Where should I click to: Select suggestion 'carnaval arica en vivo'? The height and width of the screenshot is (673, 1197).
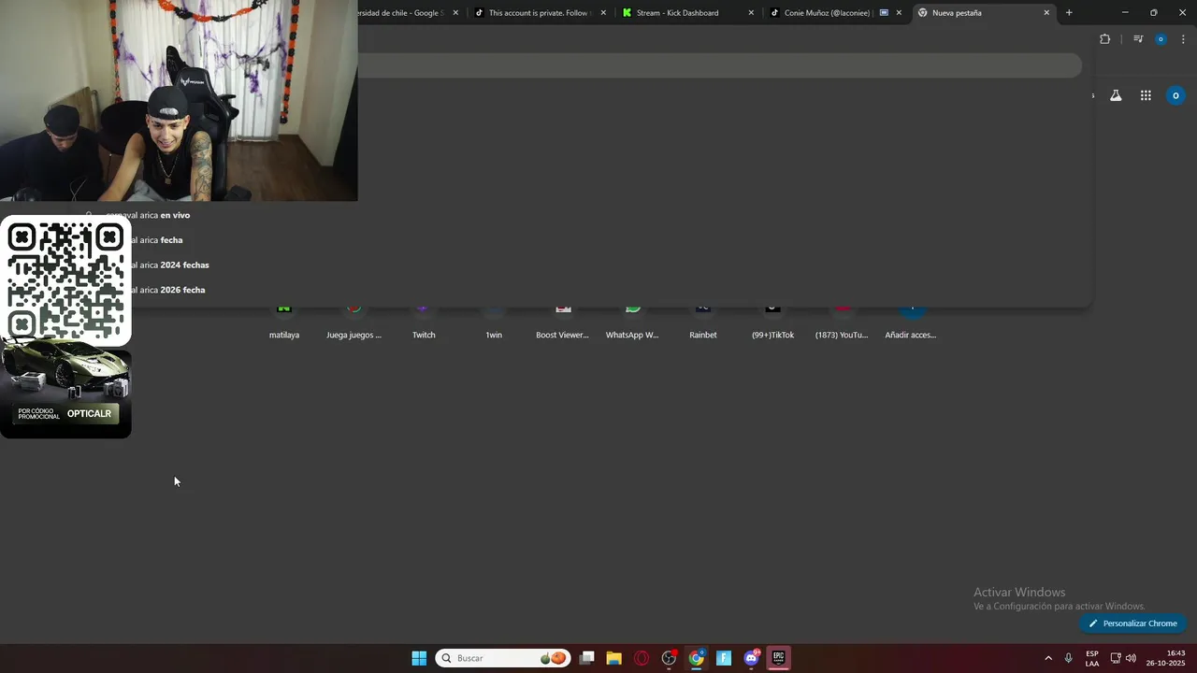pyautogui.click(x=148, y=215)
